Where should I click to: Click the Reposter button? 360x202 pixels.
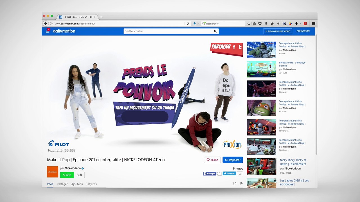point(233,160)
